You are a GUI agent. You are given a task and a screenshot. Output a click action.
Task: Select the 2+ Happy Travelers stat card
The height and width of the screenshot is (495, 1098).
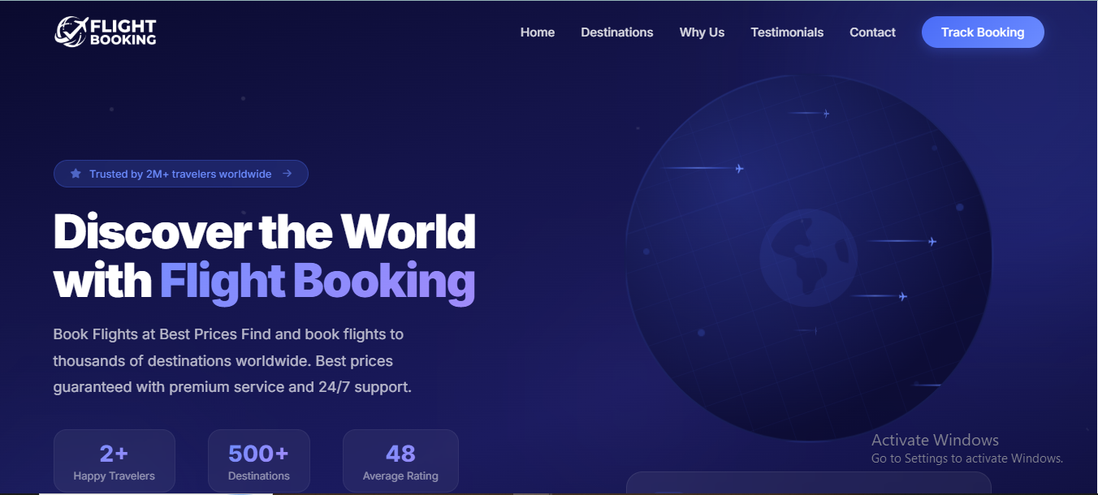tap(115, 461)
